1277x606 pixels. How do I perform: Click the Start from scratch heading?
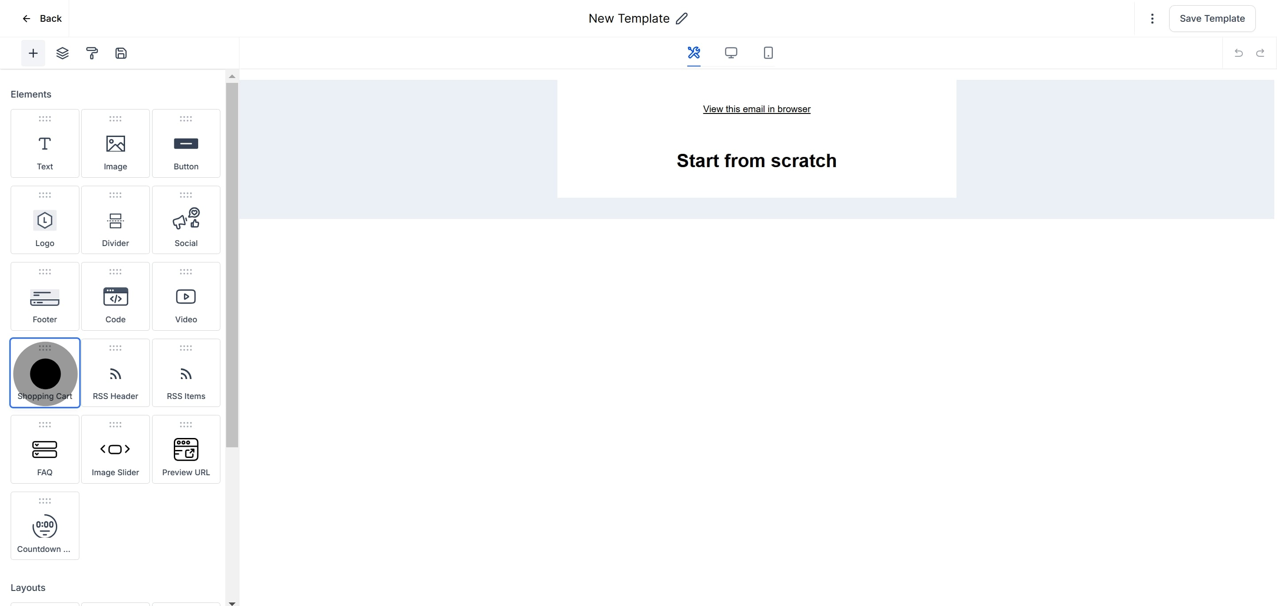coord(756,160)
